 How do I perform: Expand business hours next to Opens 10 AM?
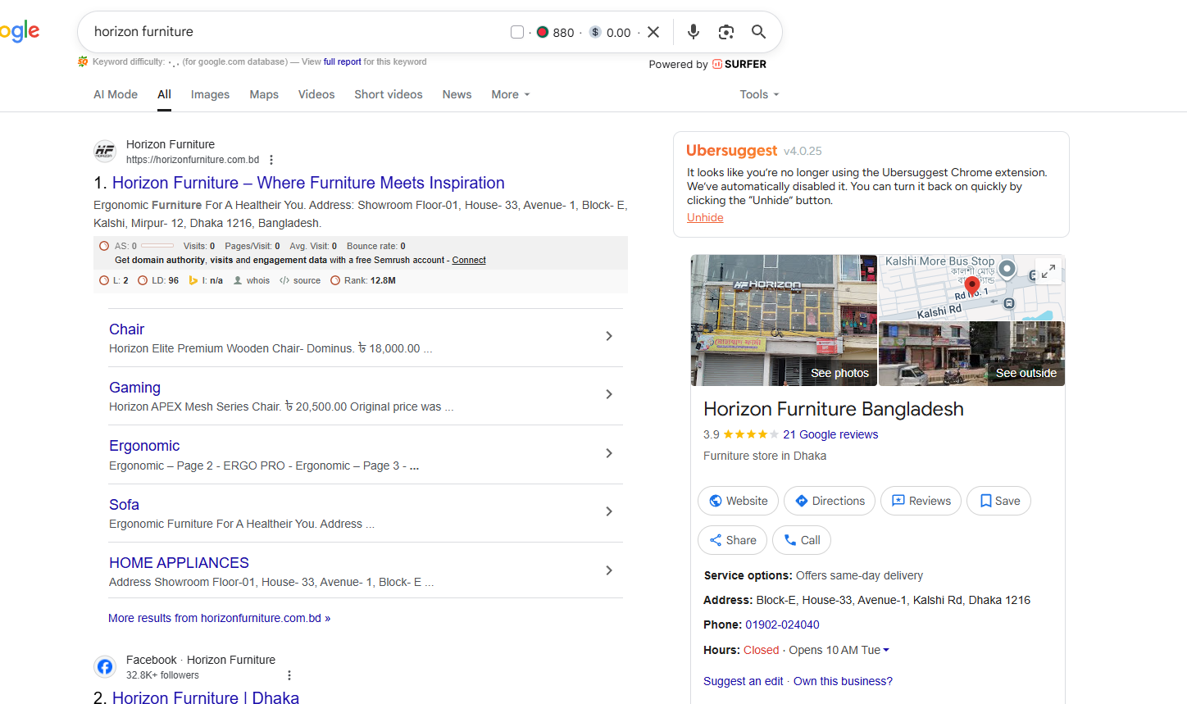[885, 650]
